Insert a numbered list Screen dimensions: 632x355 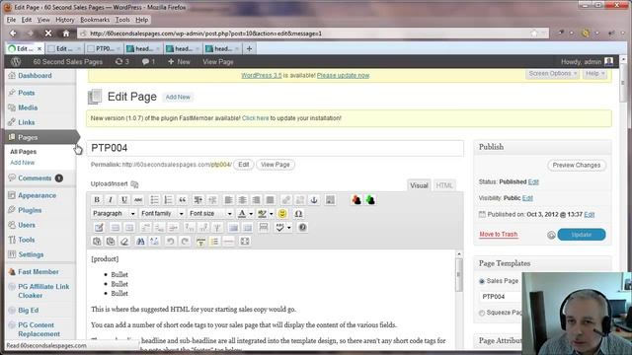[x=168, y=200]
